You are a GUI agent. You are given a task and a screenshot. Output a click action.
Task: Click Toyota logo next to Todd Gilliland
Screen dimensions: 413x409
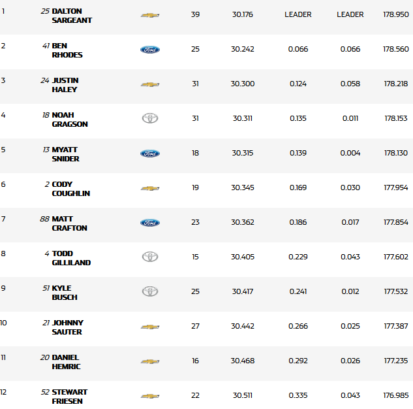(150, 257)
